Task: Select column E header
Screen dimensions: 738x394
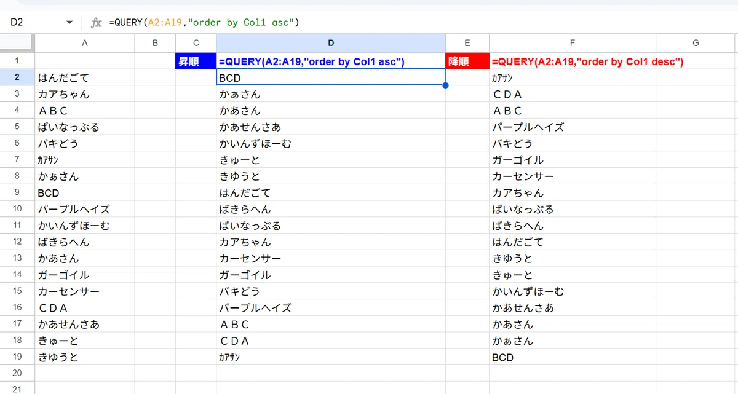Action: click(x=467, y=43)
